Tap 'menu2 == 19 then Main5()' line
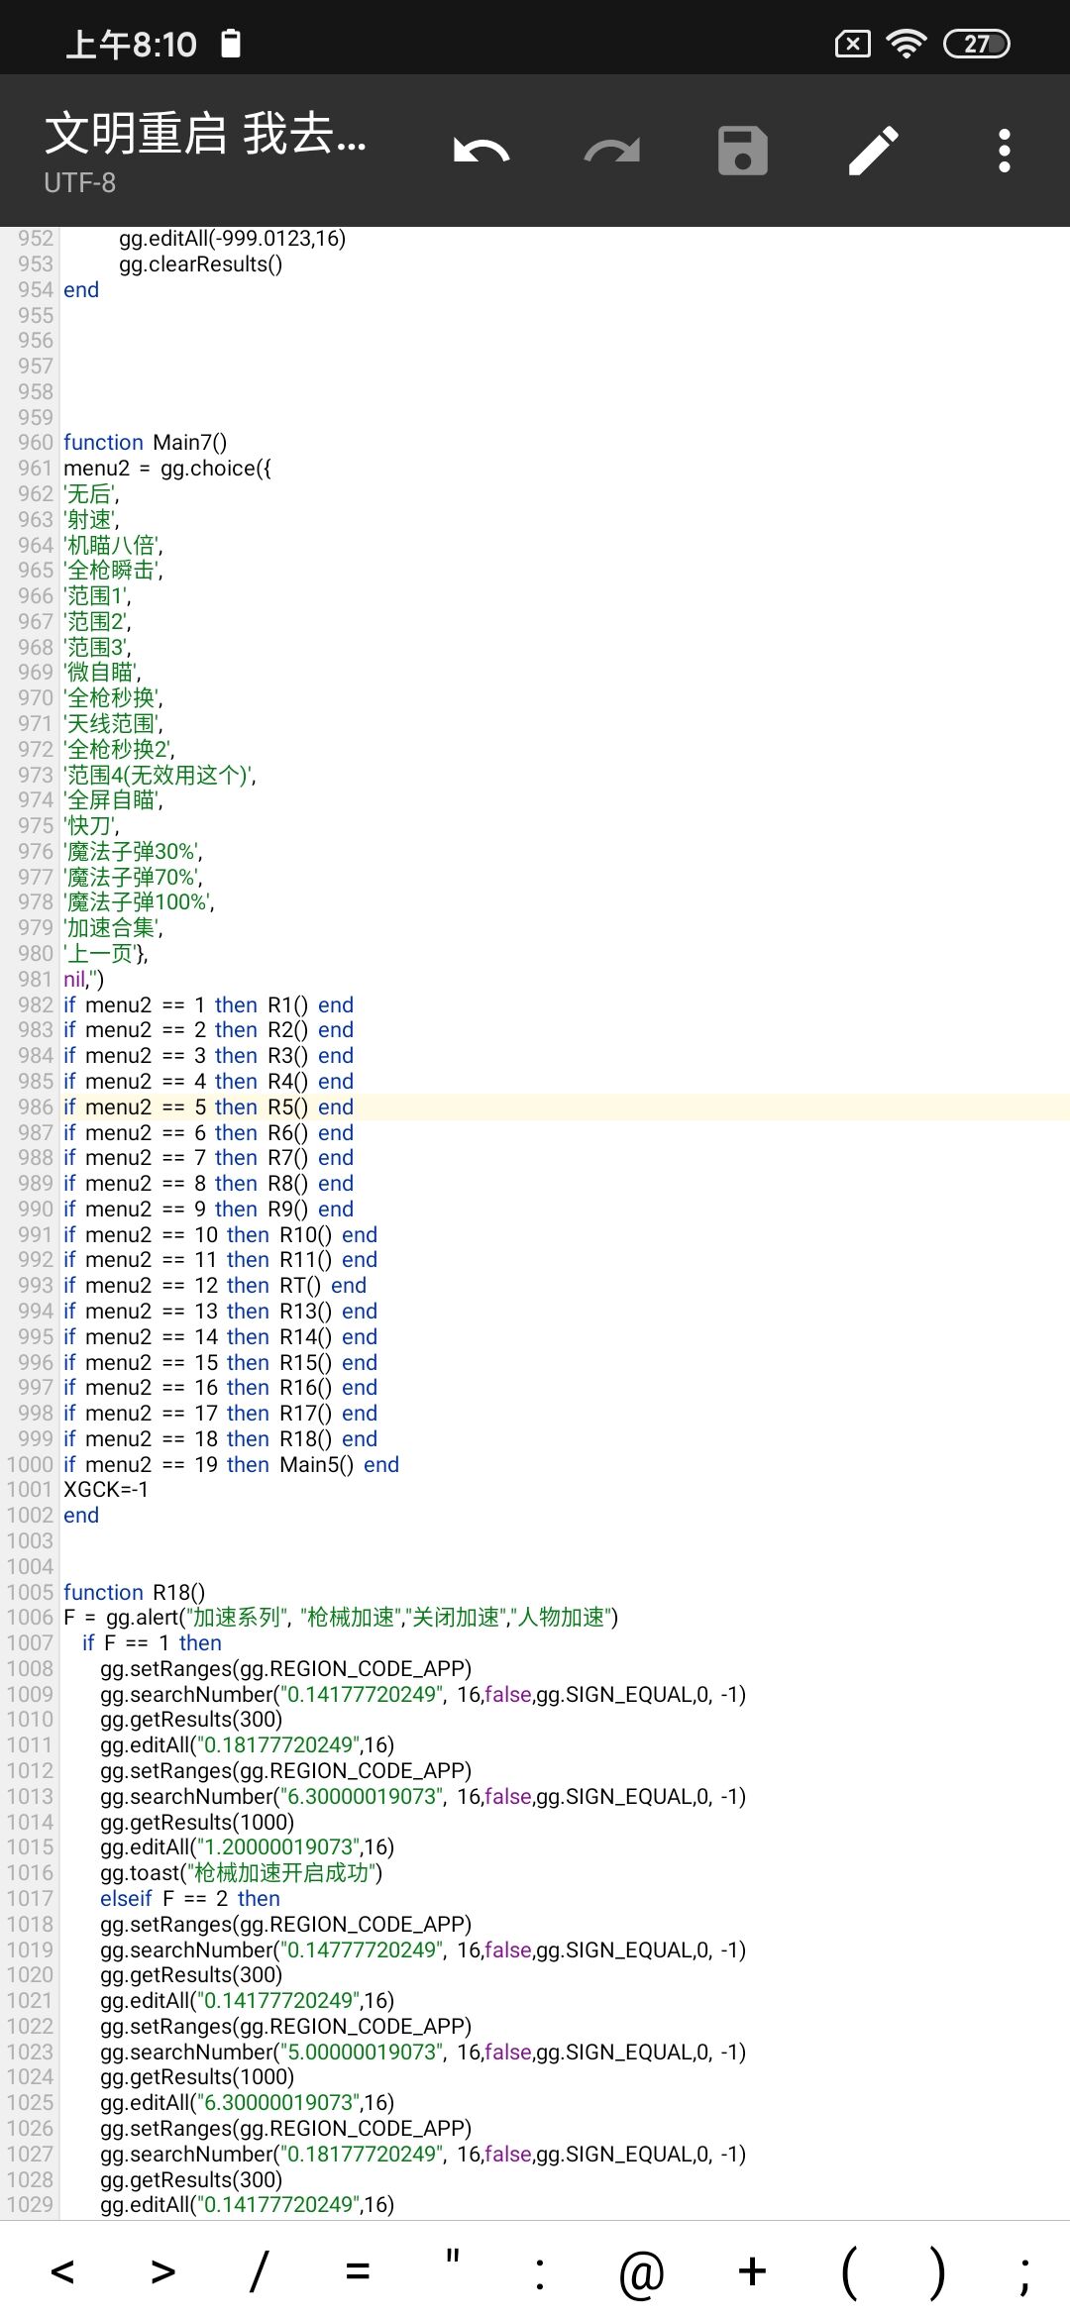This screenshot has height=2318, width=1070. [x=231, y=1465]
